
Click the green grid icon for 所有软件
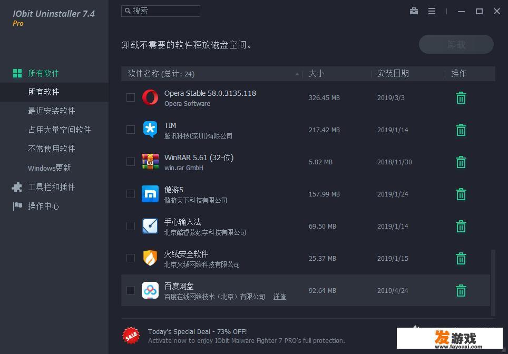(17, 73)
